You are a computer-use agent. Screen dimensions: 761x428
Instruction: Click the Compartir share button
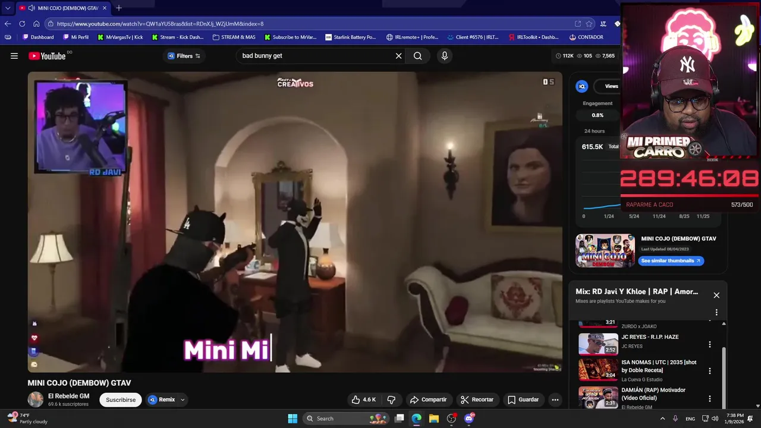(x=428, y=399)
